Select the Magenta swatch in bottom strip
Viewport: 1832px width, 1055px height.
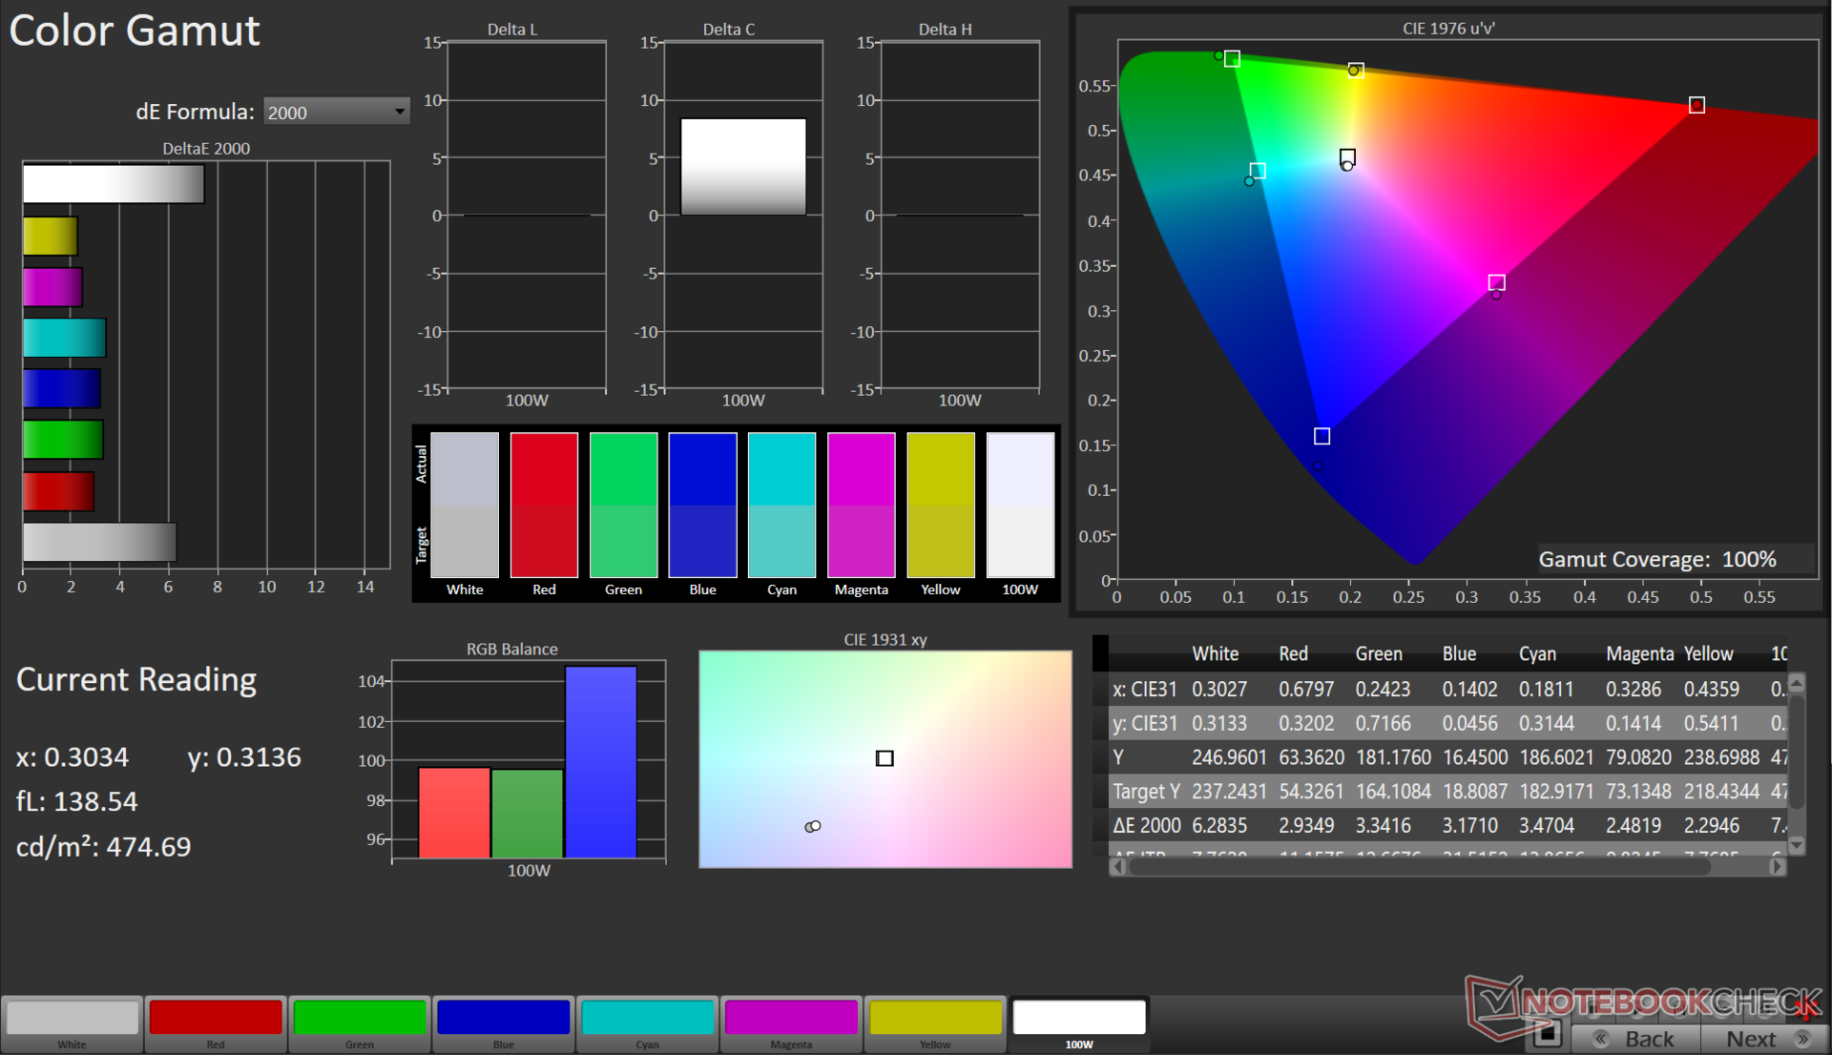[791, 1019]
